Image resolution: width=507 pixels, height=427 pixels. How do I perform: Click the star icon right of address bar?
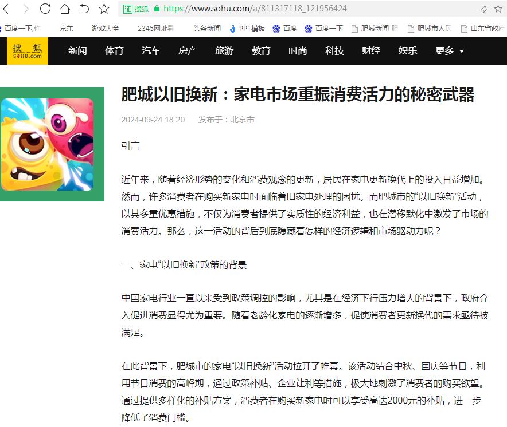click(498, 9)
